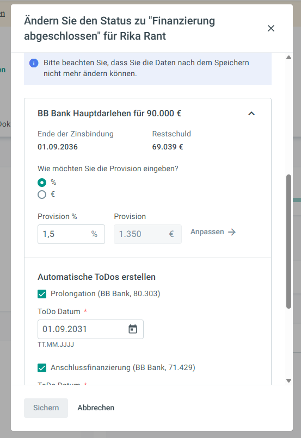Click the blue info icon in notice
This screenshot has width=301, height=438.
(34, 63)
